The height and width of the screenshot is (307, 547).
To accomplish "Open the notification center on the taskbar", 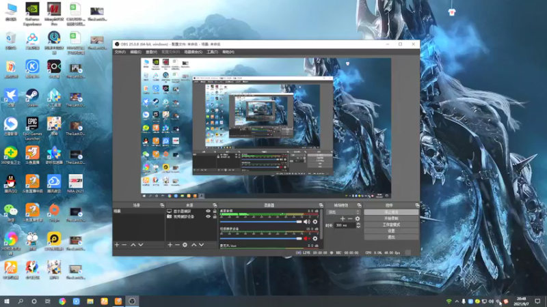I will click(x=537, y=301).
